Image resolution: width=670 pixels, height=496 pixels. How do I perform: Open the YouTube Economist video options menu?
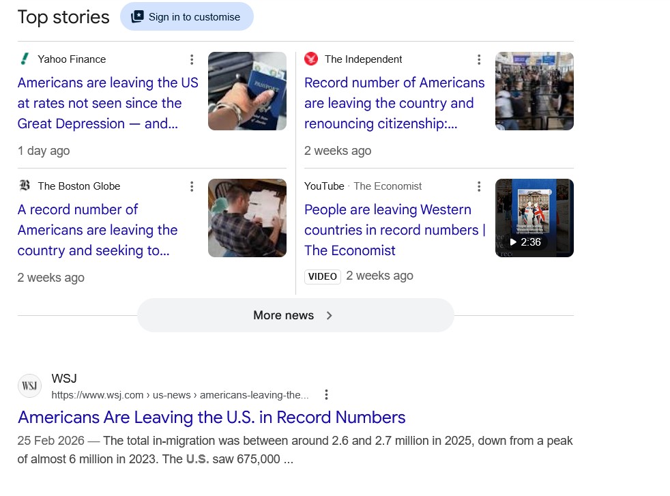point(479,186)
